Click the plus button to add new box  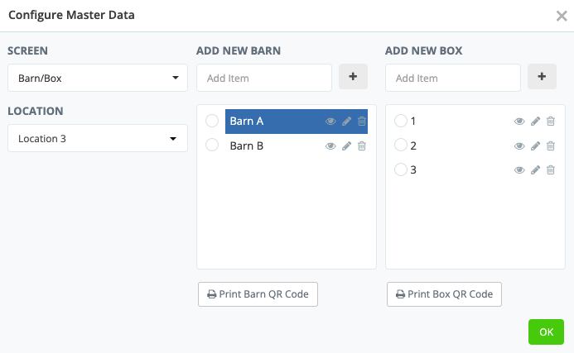(542, 77)
